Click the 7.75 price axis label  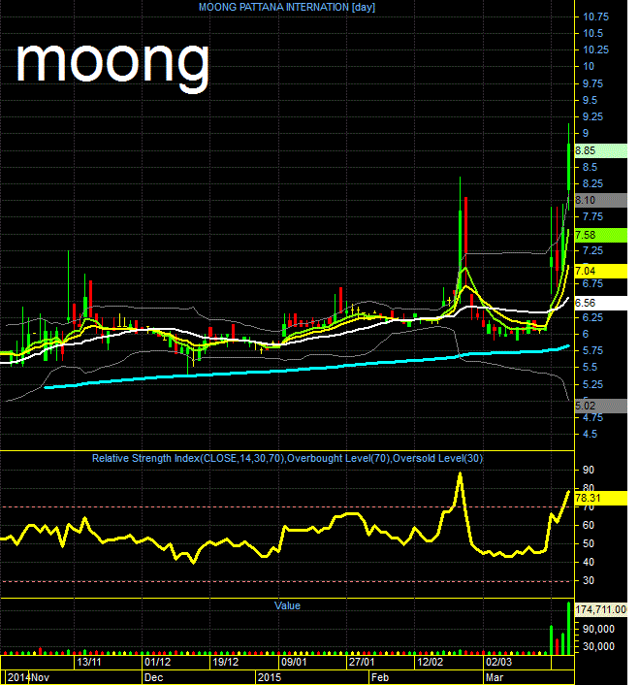tap(592, 216)
